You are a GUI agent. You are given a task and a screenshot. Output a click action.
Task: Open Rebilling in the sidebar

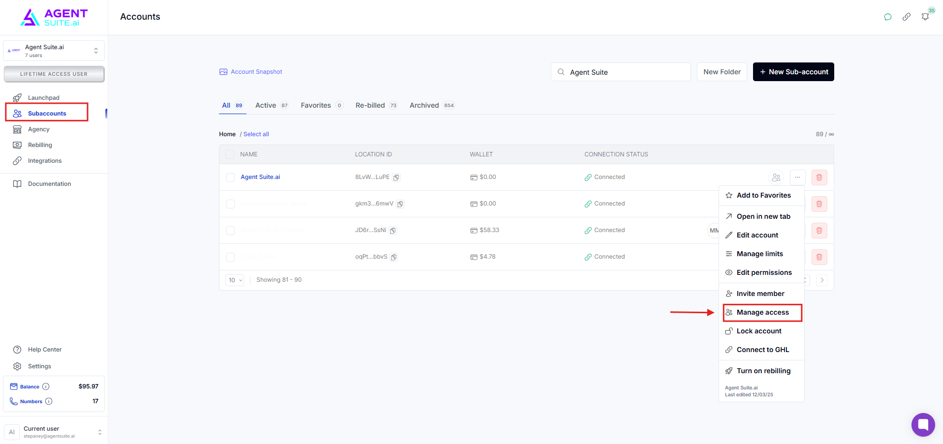pos(40,145)
